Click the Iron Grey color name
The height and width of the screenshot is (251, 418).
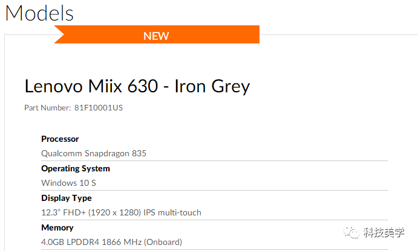coord(212,86)
